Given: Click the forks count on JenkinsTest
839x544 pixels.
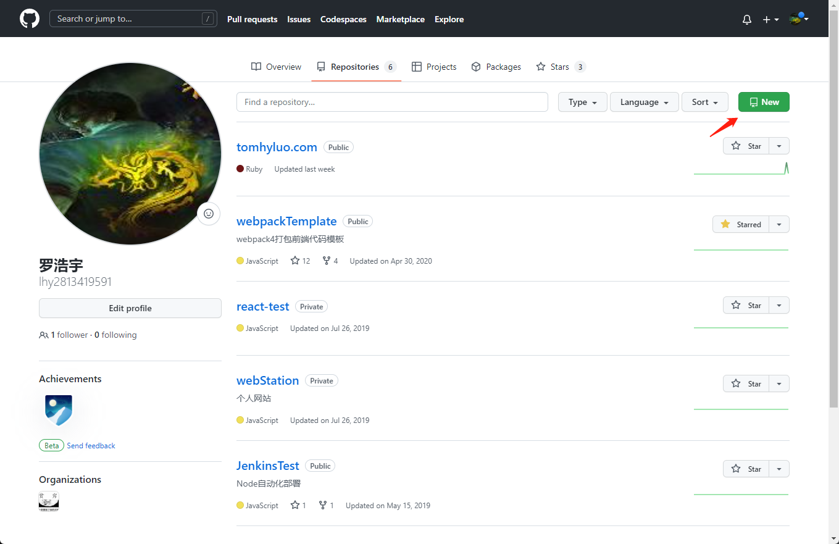Looking at the screenshot, I should [327, 505].
